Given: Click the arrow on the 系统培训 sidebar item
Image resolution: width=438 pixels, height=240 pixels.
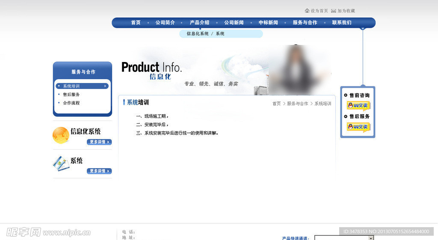Looking at the screenshot, I should point(105,86).
